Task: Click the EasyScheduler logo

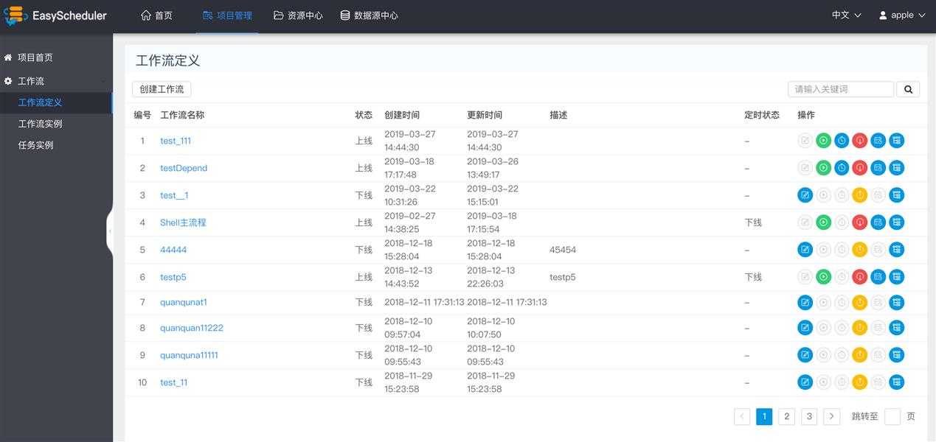Action: (x=56, y=15)
